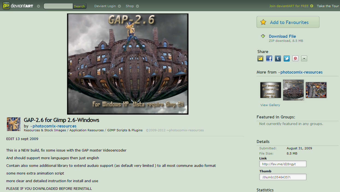Click the green download arrow icon
The width and height of the screenshot is (340, 192).
tap(263, 36)
